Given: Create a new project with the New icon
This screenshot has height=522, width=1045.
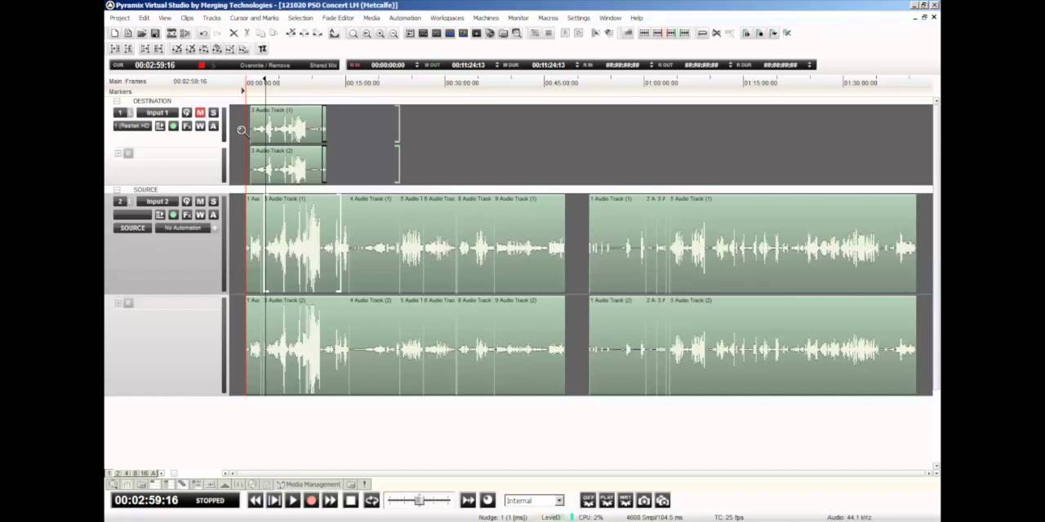Looking at the screenshot, I should (115, 33).
